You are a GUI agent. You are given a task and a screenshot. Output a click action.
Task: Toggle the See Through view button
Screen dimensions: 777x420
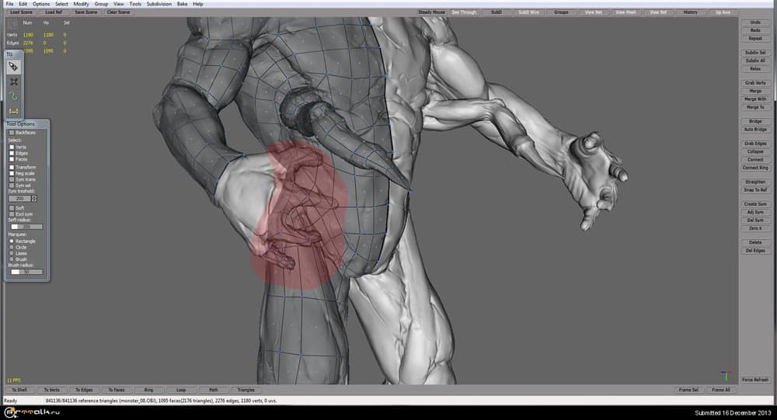464,12
